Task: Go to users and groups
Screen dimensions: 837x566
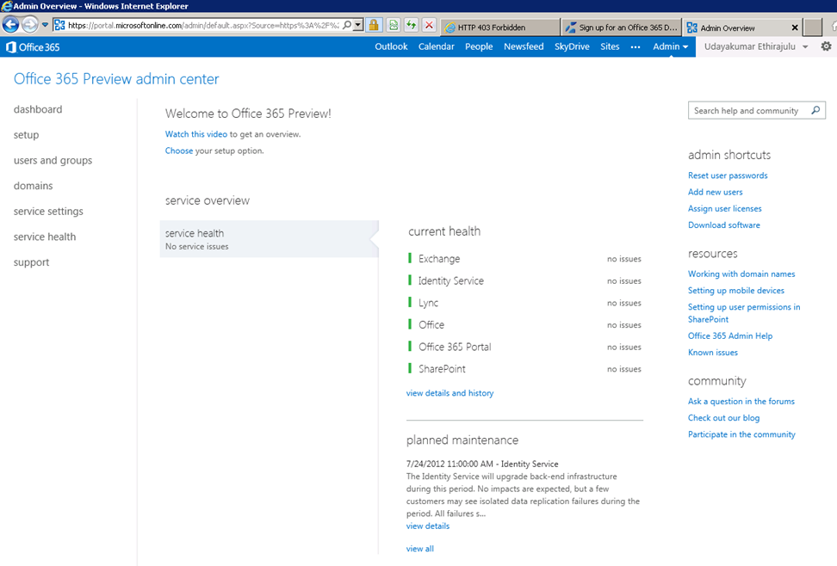Action: (53, 161)
